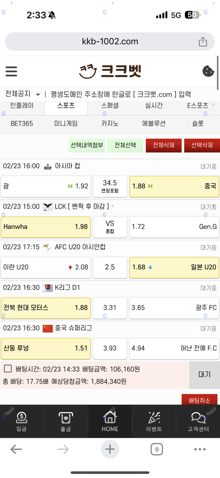This screenshot has width=220, height=478.
Task: Tap the cookie icon in header
Action: point(208,71)
